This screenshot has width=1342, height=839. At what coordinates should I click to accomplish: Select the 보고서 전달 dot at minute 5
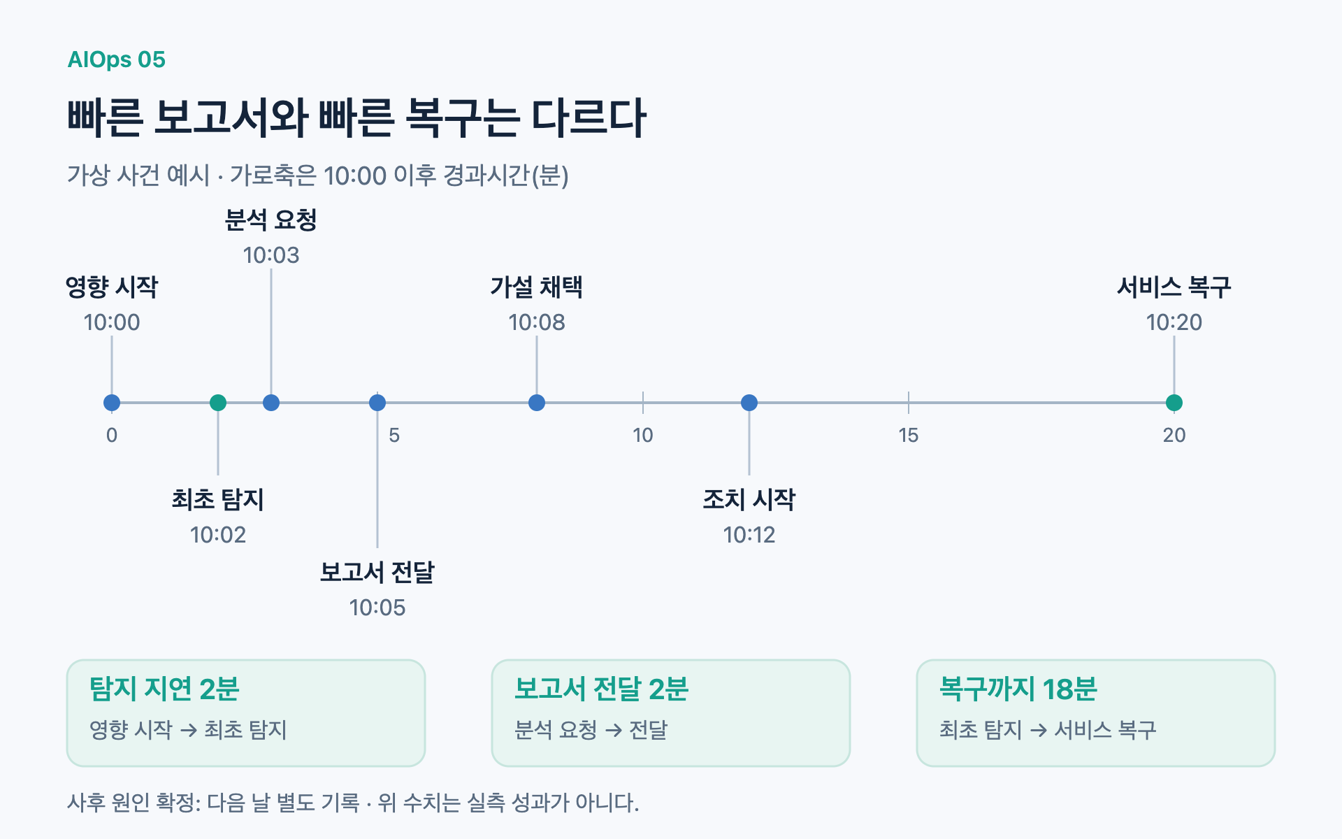[377, 403]
